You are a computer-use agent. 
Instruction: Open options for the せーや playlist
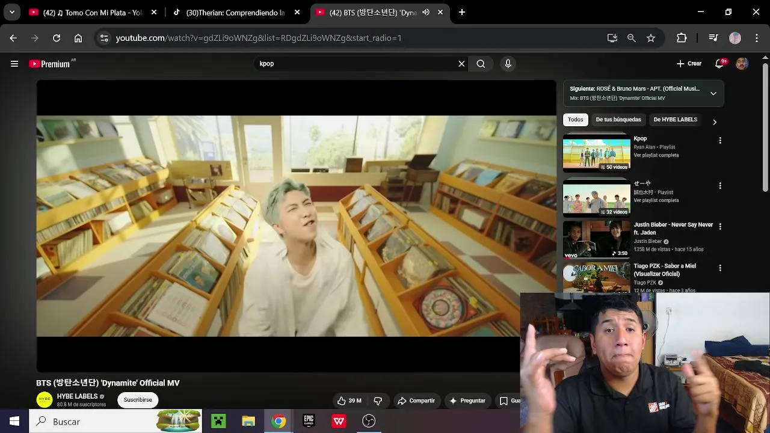point(720,185)
